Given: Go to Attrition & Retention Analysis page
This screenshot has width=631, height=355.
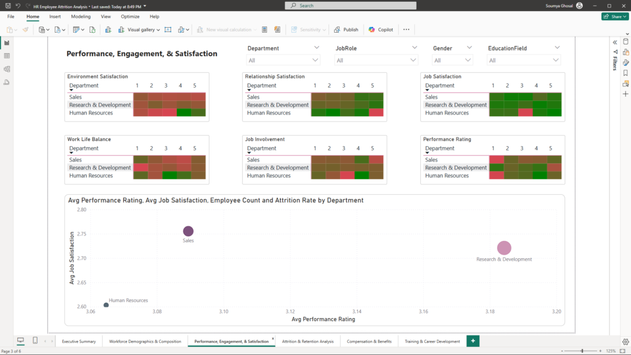Looking at the screenshot, I should (307, 341).
